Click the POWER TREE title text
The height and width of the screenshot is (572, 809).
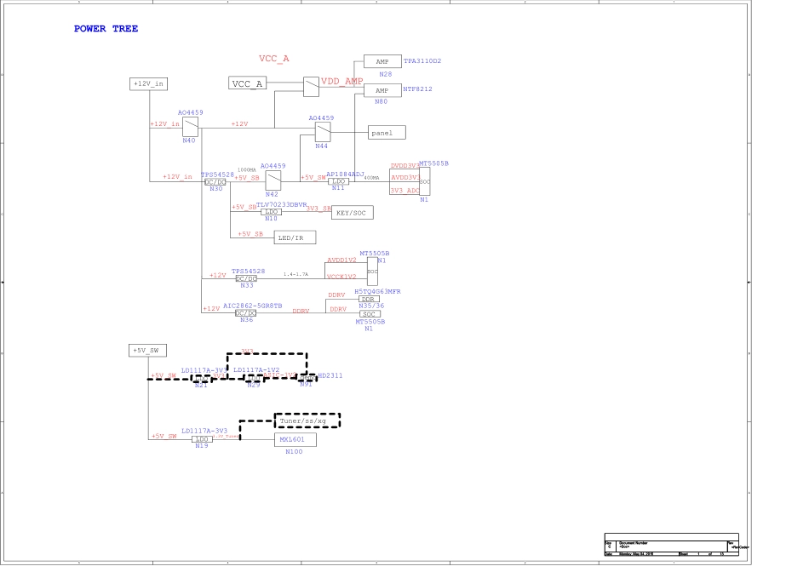[106, 29]
